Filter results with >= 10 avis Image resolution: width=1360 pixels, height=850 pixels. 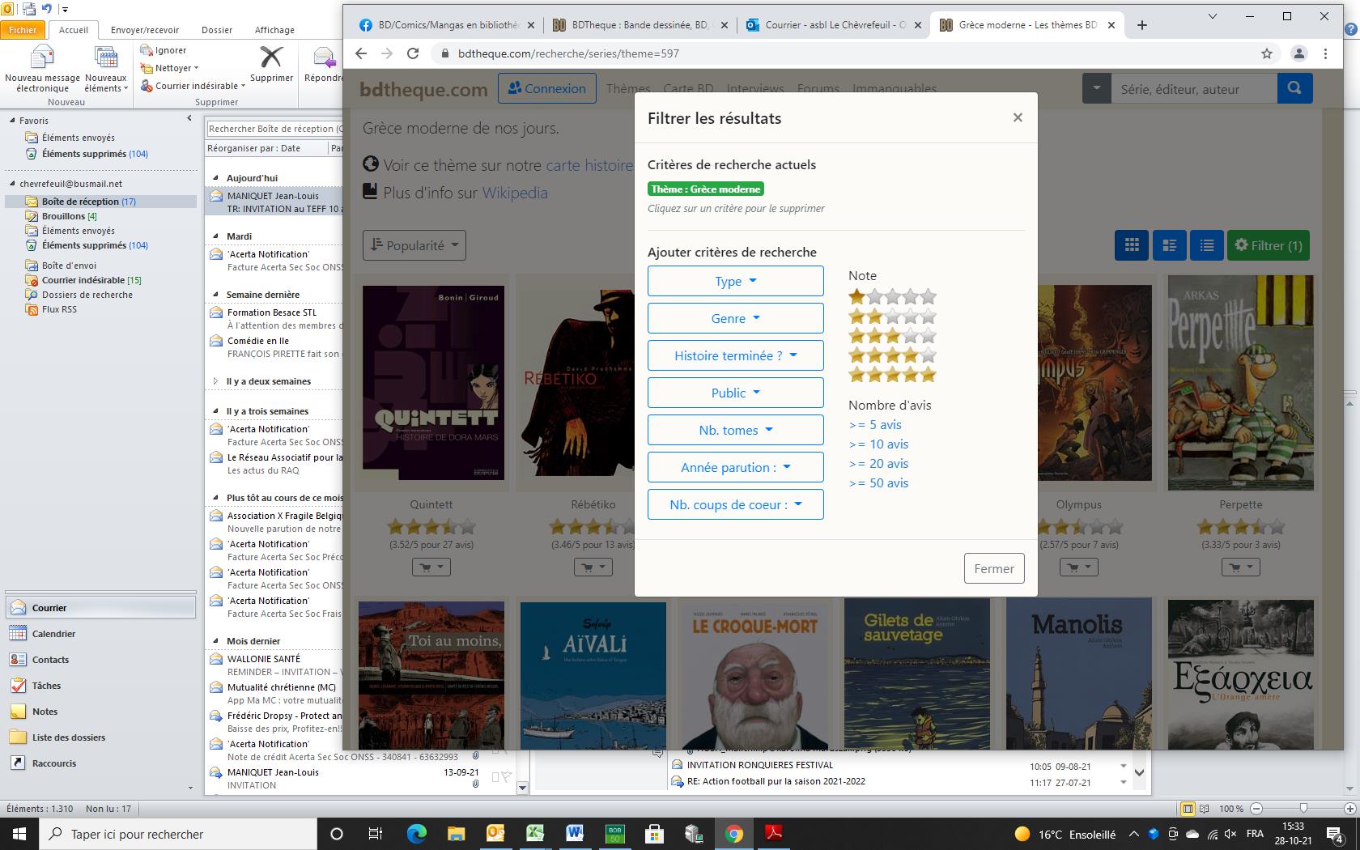pos(878,444)
